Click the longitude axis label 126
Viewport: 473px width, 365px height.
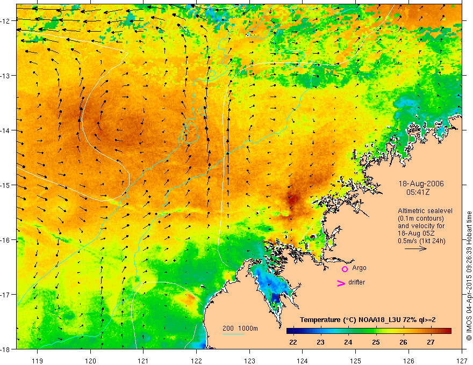(x=408, y=361)
